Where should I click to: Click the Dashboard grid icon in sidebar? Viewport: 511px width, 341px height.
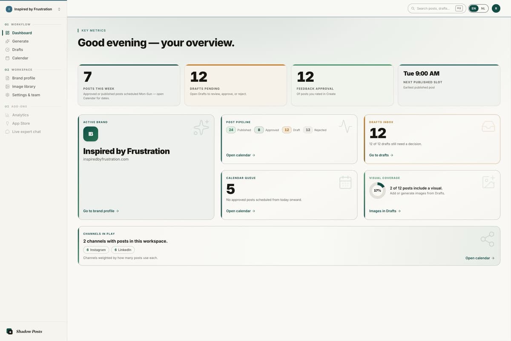pyautogui.click(x=7, y=33)
